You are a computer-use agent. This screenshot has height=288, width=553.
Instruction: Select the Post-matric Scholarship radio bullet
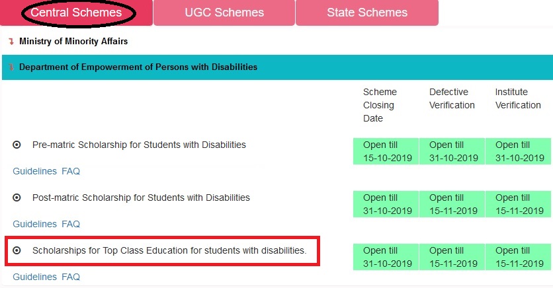coord(17,198)
